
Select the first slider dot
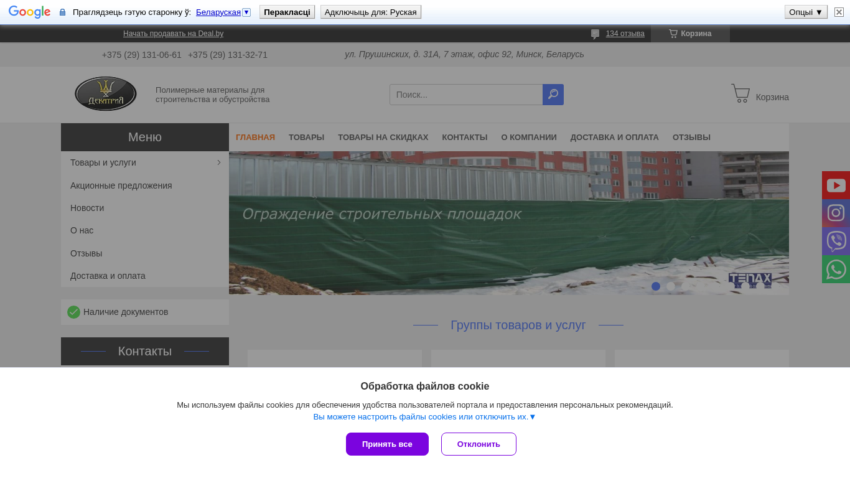coord(656,286)
